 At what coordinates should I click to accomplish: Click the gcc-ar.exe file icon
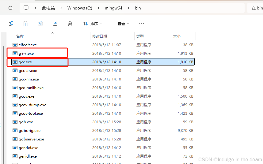[x=15, y=70]
